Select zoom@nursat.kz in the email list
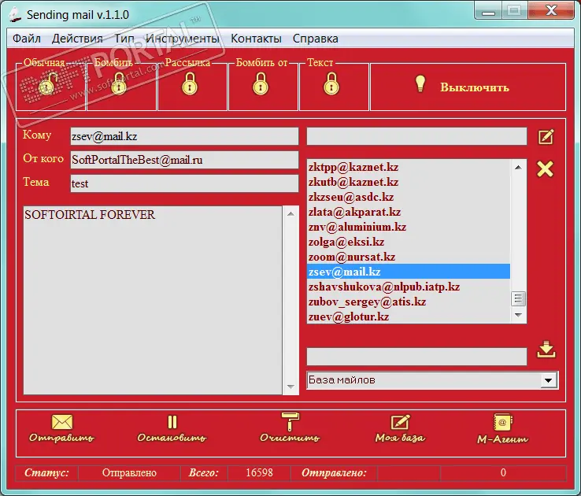581x496 pixels. click(x=351, y=257)
